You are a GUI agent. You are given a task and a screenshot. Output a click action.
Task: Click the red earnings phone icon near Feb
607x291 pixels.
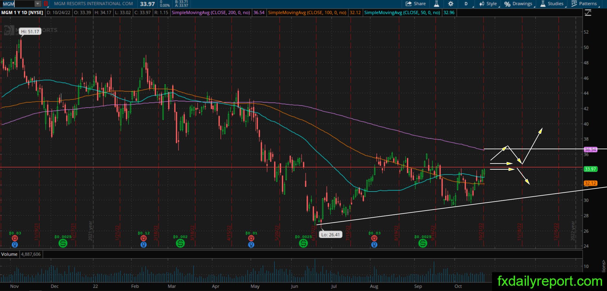(144, 238)
